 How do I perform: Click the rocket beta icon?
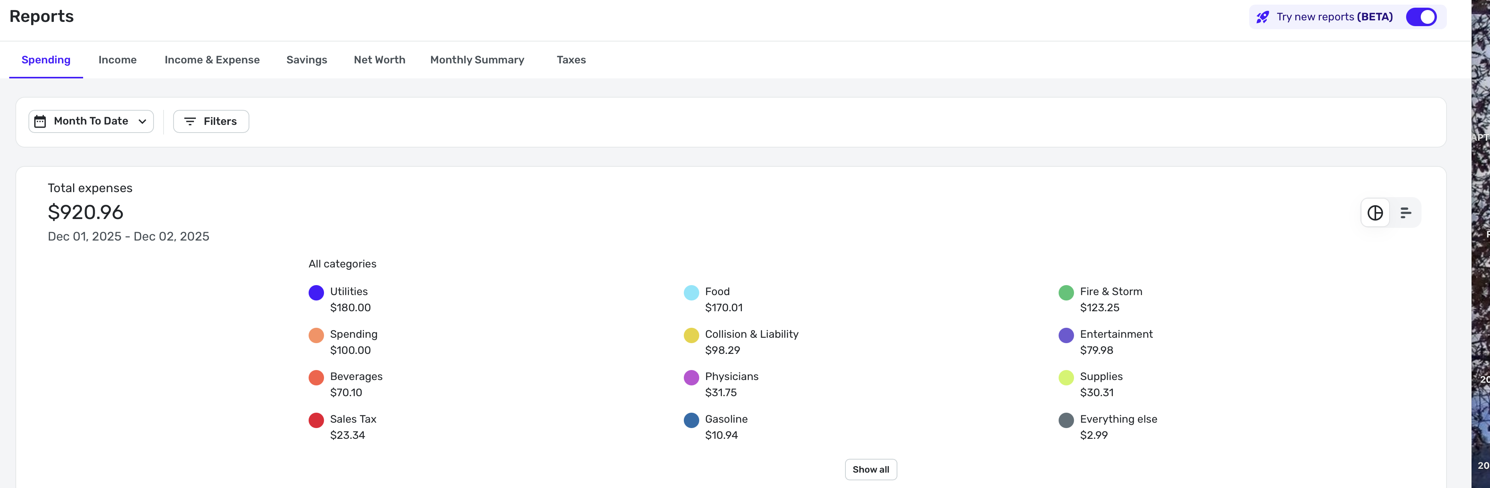(1263, 17)
